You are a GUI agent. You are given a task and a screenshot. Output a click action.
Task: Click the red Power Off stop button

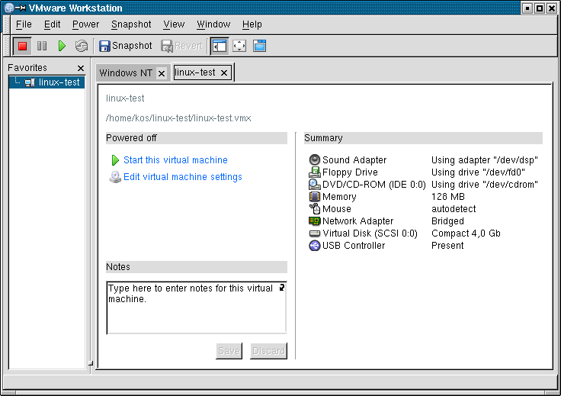23,46
